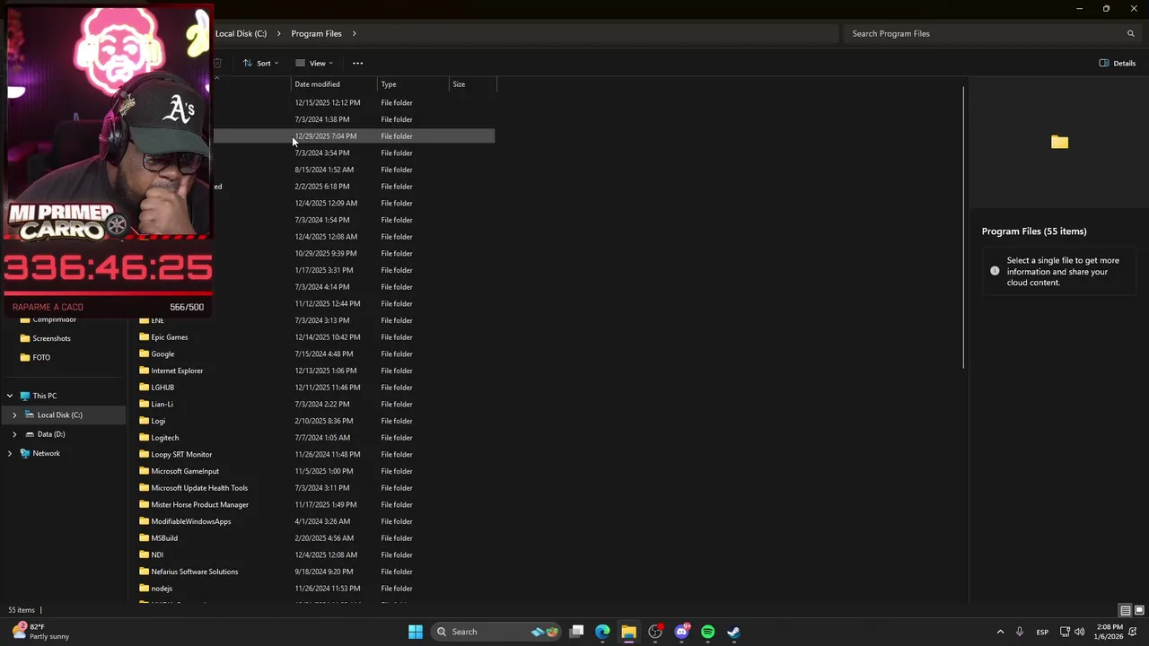Click the search magnifier icon in Explorer
Image resolution: width=1149 pixels, height=646 pixels.
(x=1131, y=33)
